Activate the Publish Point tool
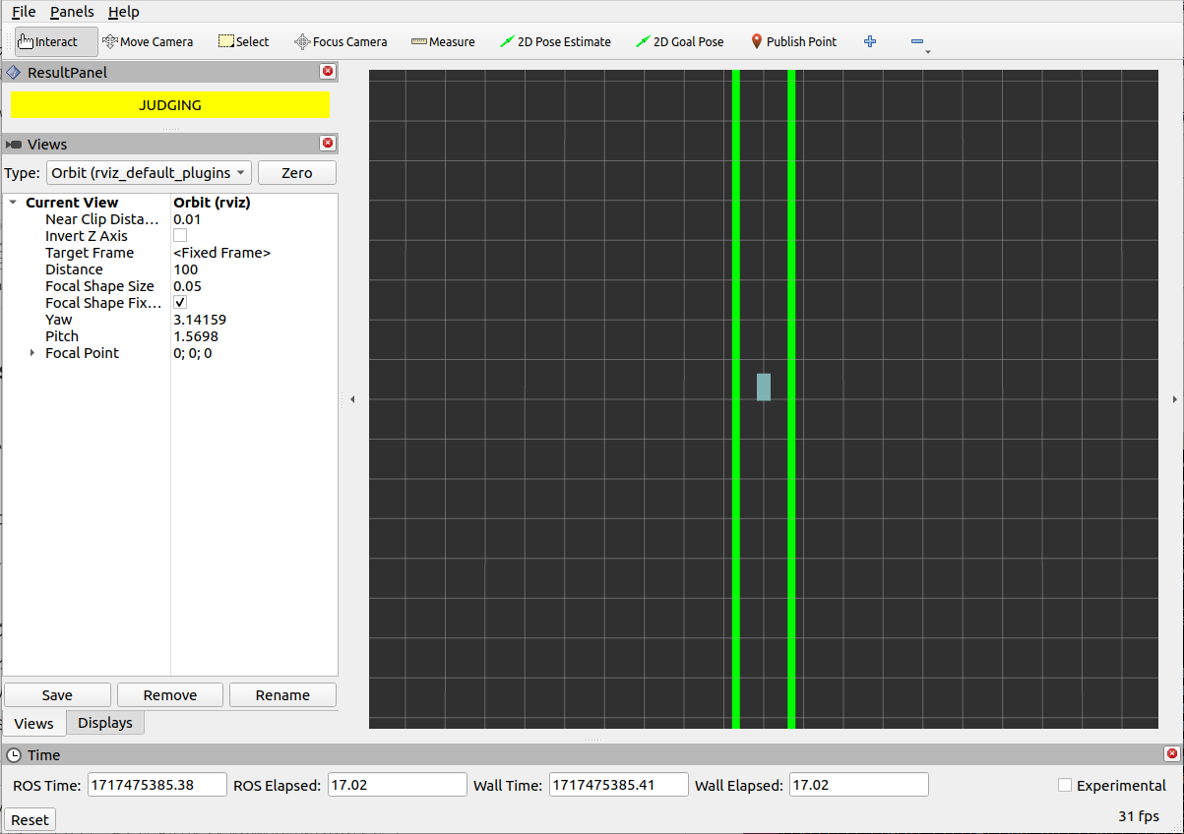The image size is (1184, 834). [793, 41]
